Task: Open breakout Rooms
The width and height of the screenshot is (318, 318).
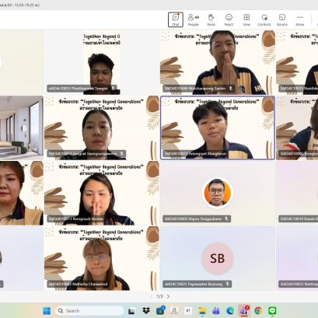Action: click(282, 19)
